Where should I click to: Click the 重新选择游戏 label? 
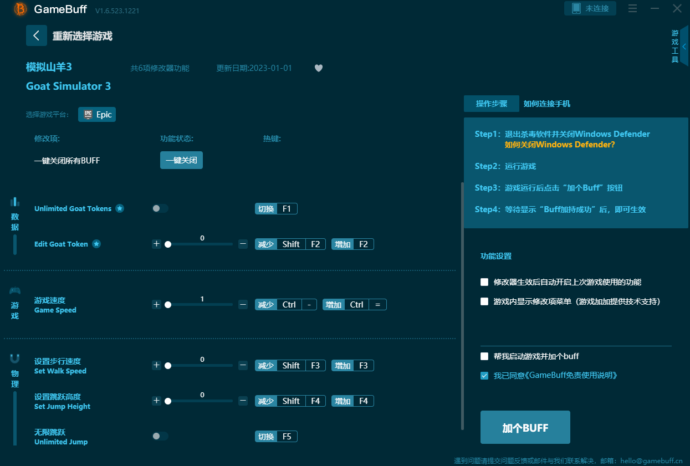(x=83, y=36)
